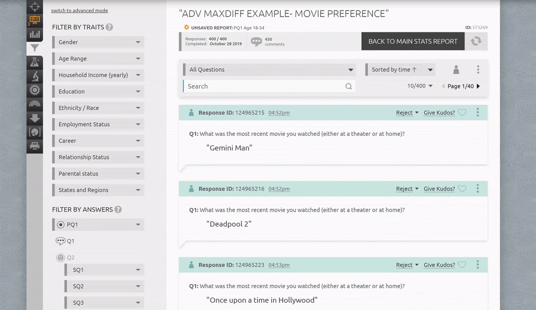Expand the SQ1 answer filter
This screenshot has width=536, height=310.
point(104,270)
